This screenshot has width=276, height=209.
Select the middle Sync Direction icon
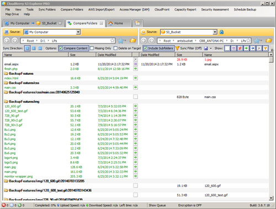(34, 48)
